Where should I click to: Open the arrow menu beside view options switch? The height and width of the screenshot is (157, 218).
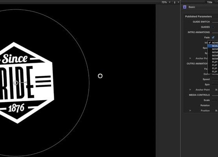point(178,2)
